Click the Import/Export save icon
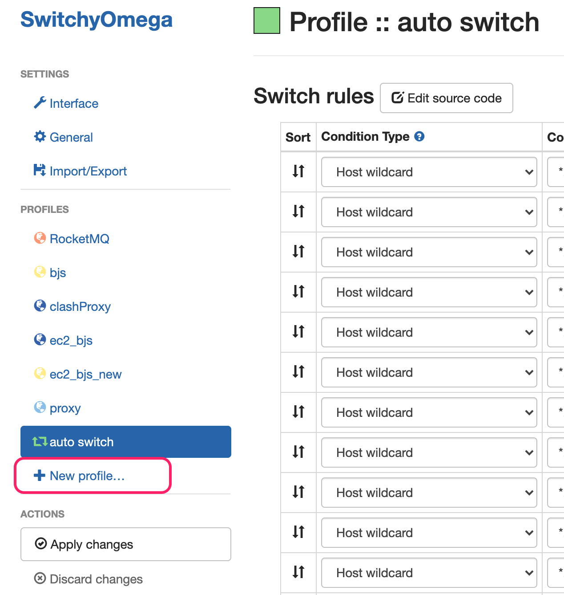 coord(40,170)
